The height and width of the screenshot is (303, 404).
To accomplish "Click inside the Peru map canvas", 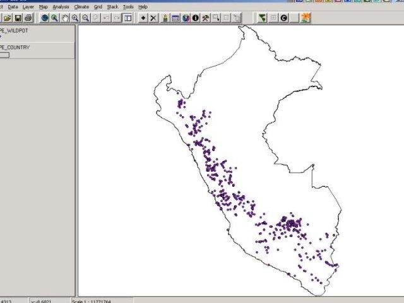I will coord(241,160).
